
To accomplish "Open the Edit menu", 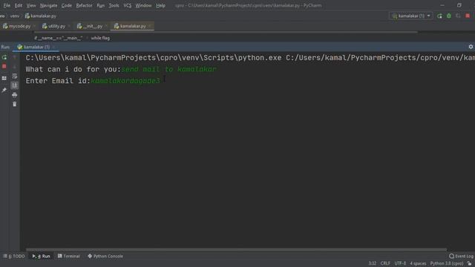I will coord(19,5).
